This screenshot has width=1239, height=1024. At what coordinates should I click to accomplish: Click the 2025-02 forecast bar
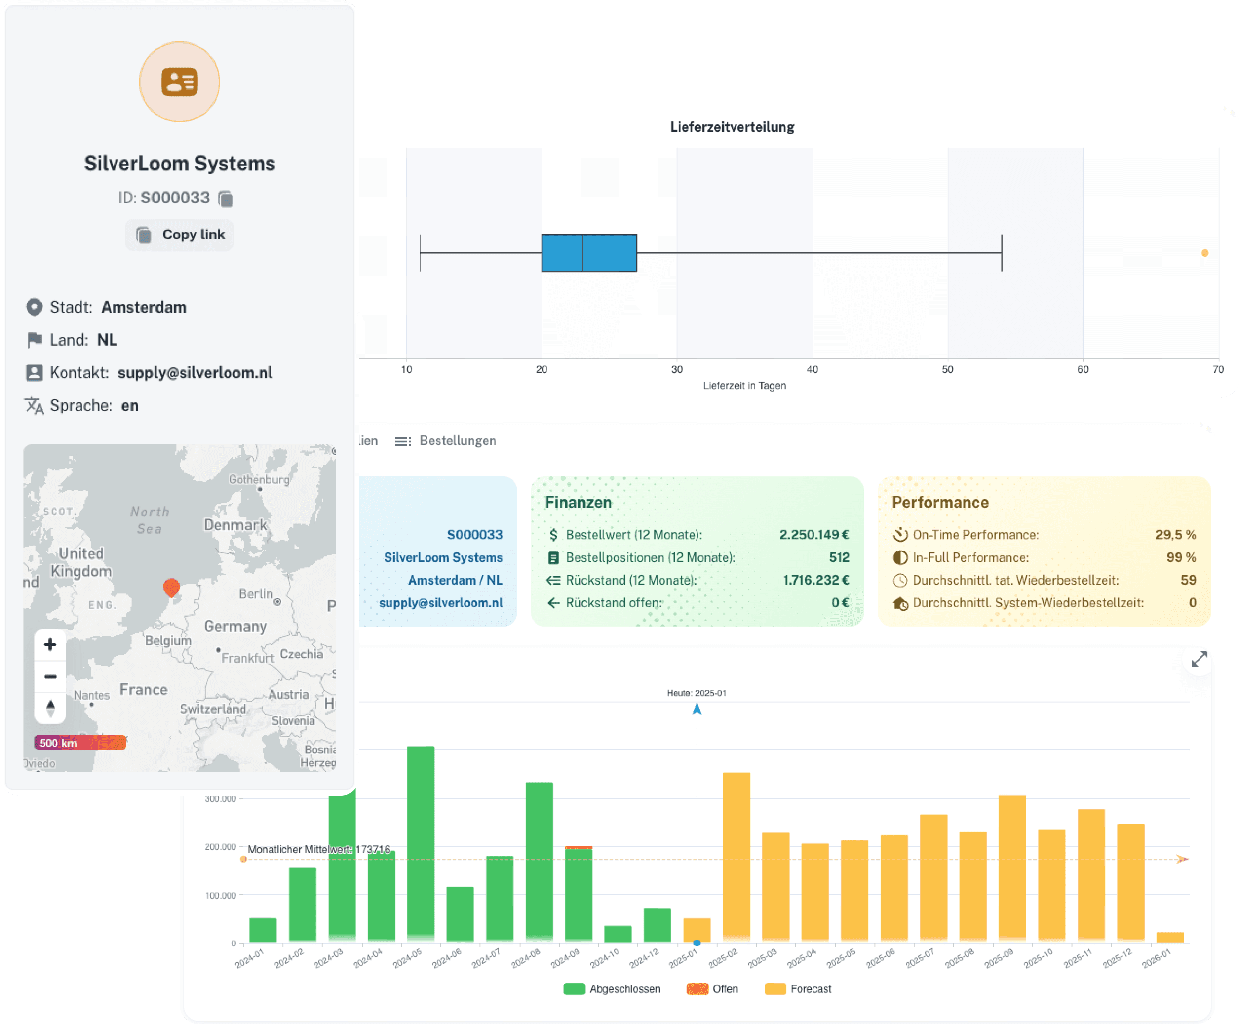tap(736, 855)
